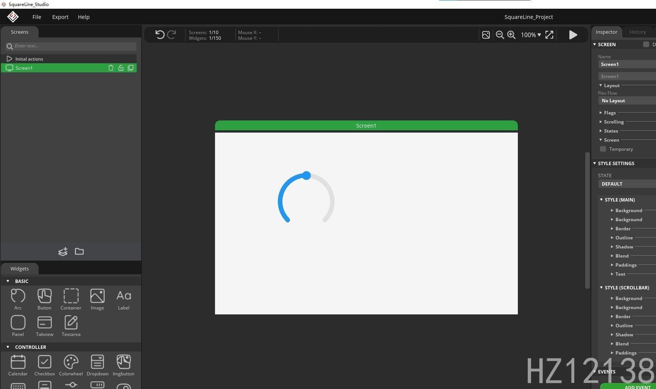Expand Text under STYLE (MAIN)
Image resolution: width=656 pixels, height=389 pixels.
(612, 274)
